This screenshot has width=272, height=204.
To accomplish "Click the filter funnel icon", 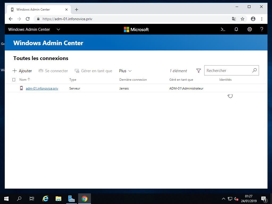I will (198, 71).
